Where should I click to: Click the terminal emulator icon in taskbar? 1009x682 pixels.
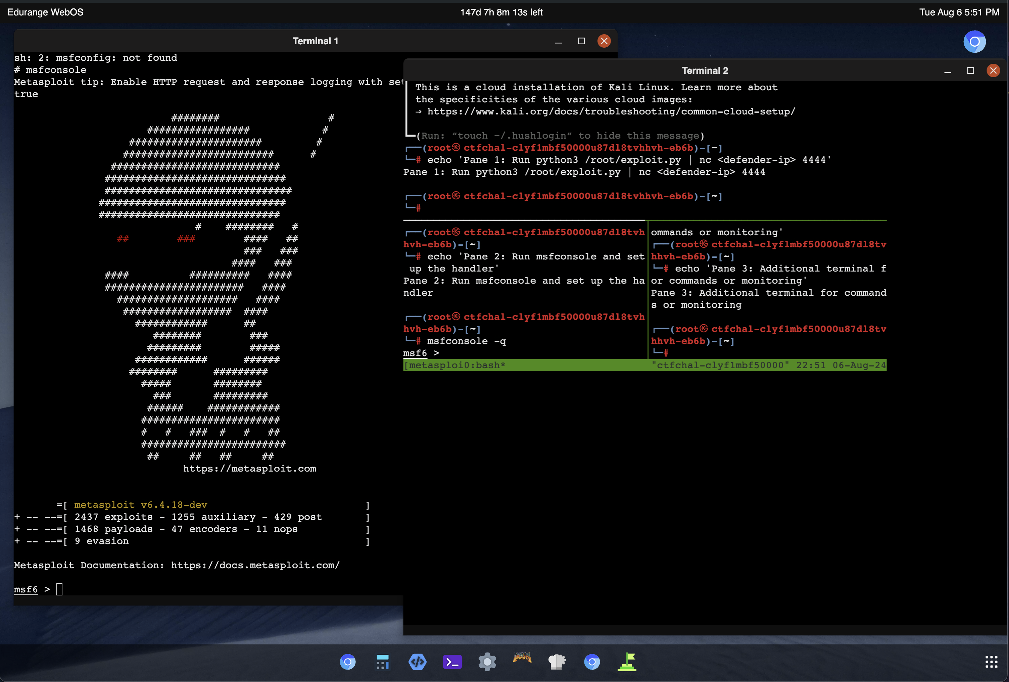(x=451, y=661)
